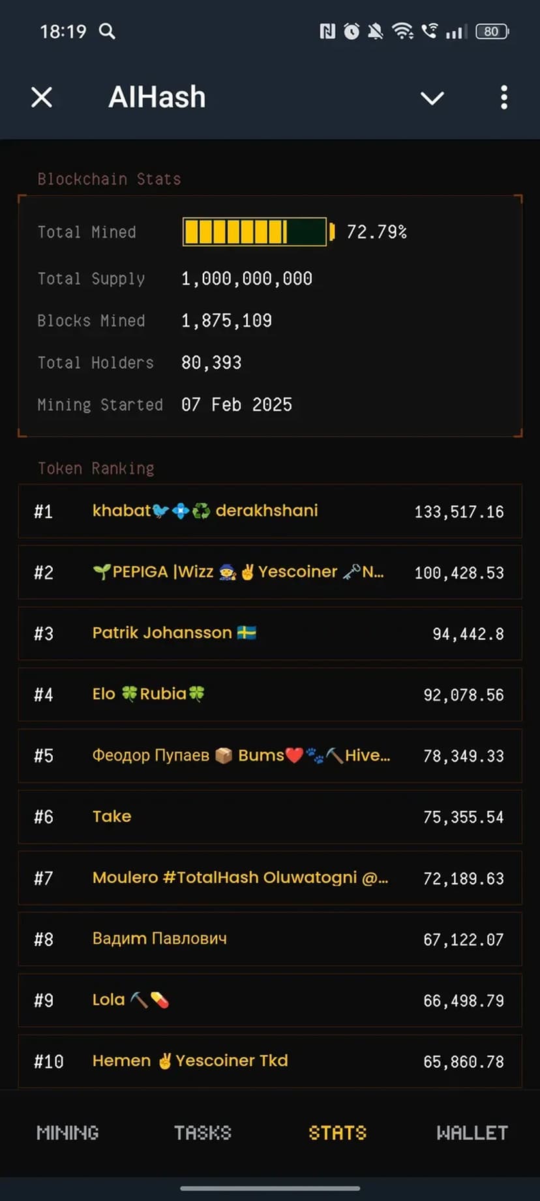Open rank #1 khabat derakhshani entry
The height and width of the screenshot is (1201, 540).
pos(270,511)
